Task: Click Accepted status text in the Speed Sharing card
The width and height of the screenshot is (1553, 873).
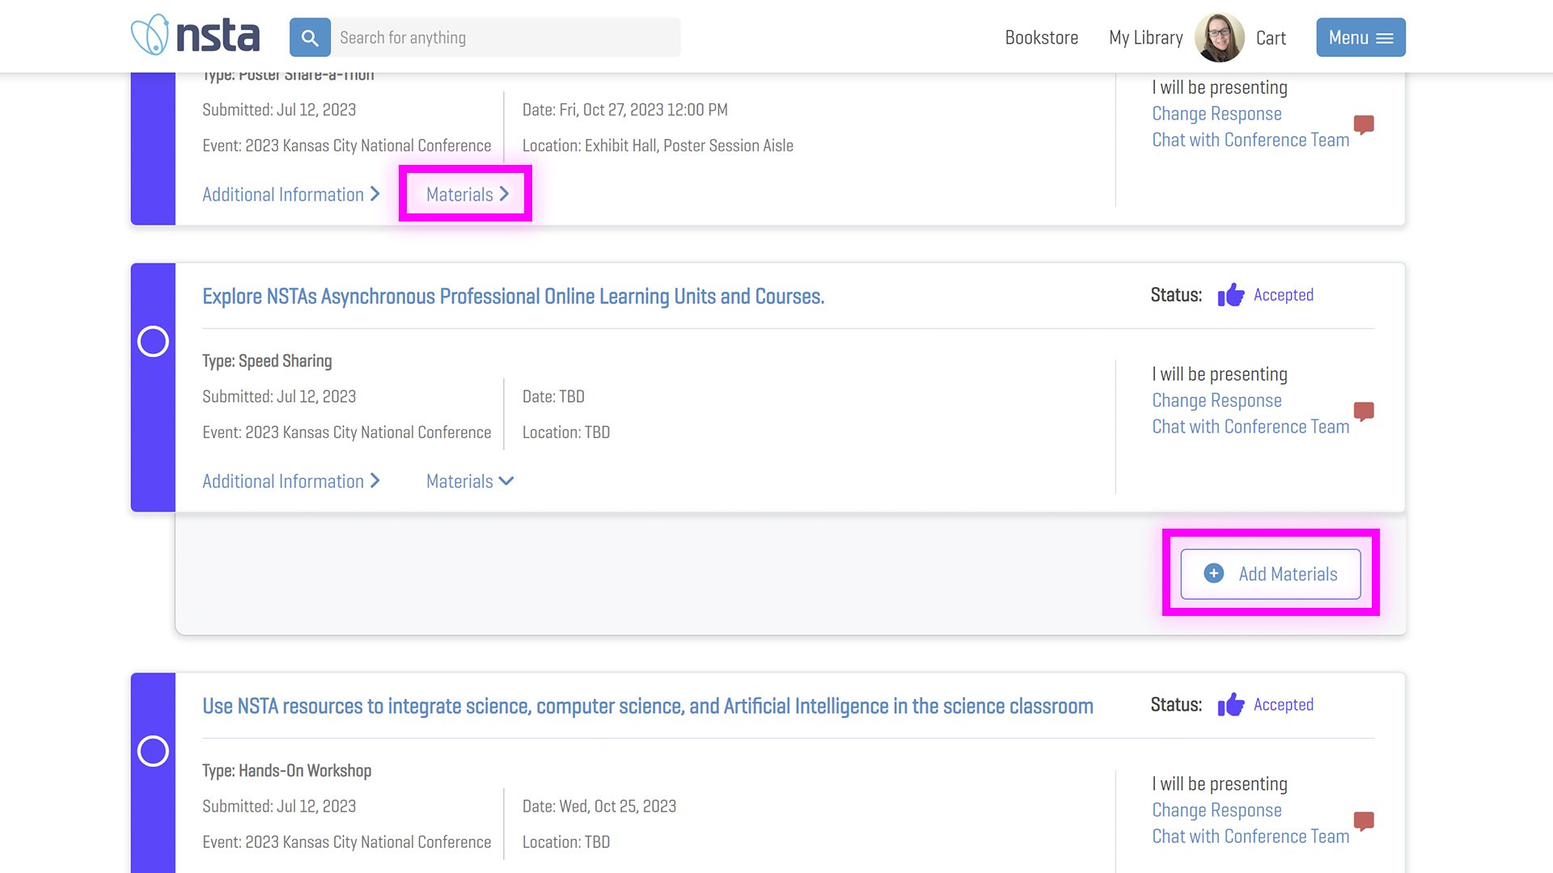Action: click(1284, 295)
